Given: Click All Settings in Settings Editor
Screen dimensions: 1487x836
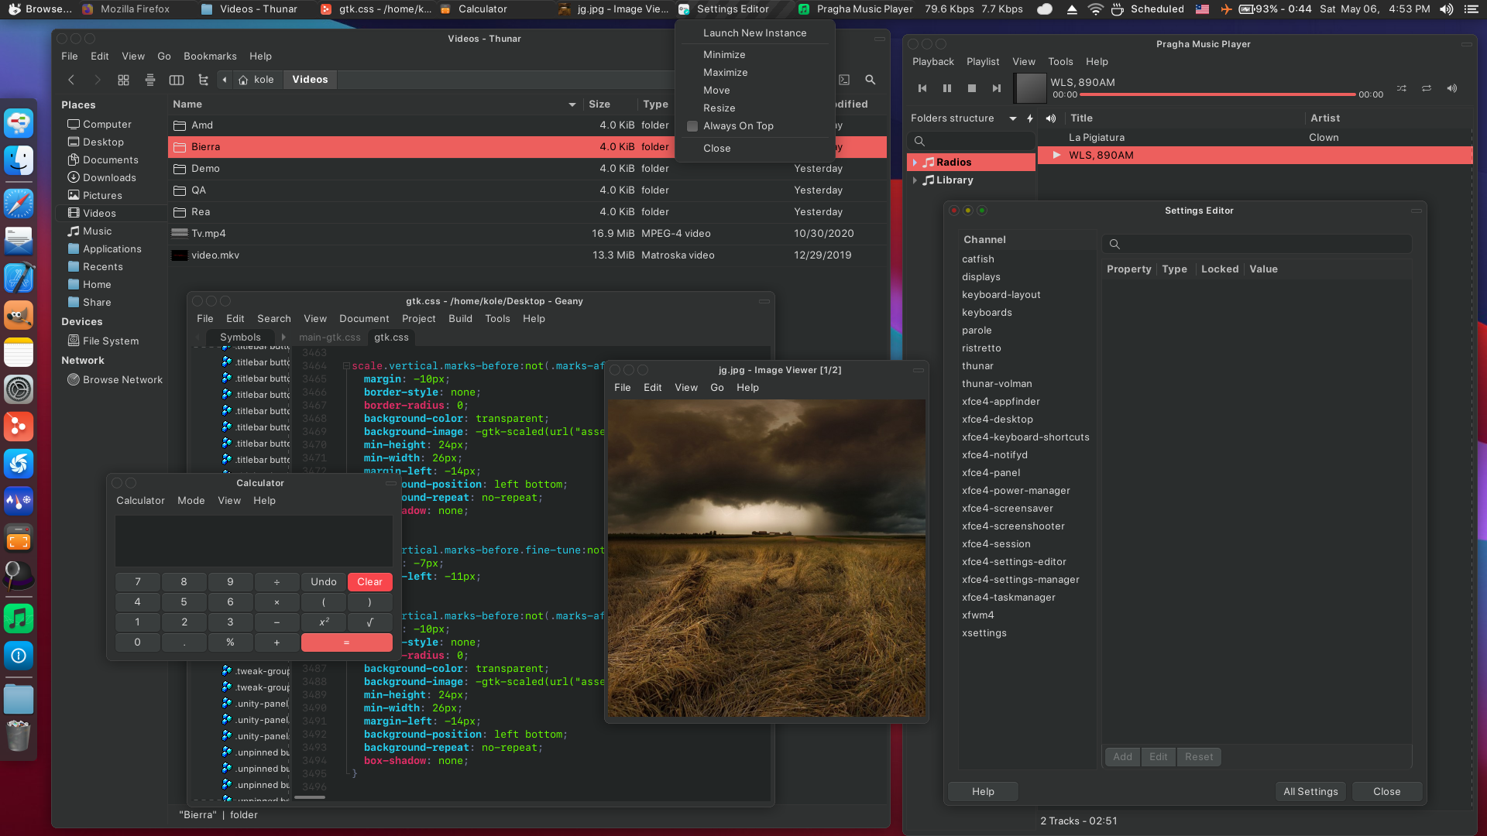Looking at the screenshot, I should (x=1310, y=791).
